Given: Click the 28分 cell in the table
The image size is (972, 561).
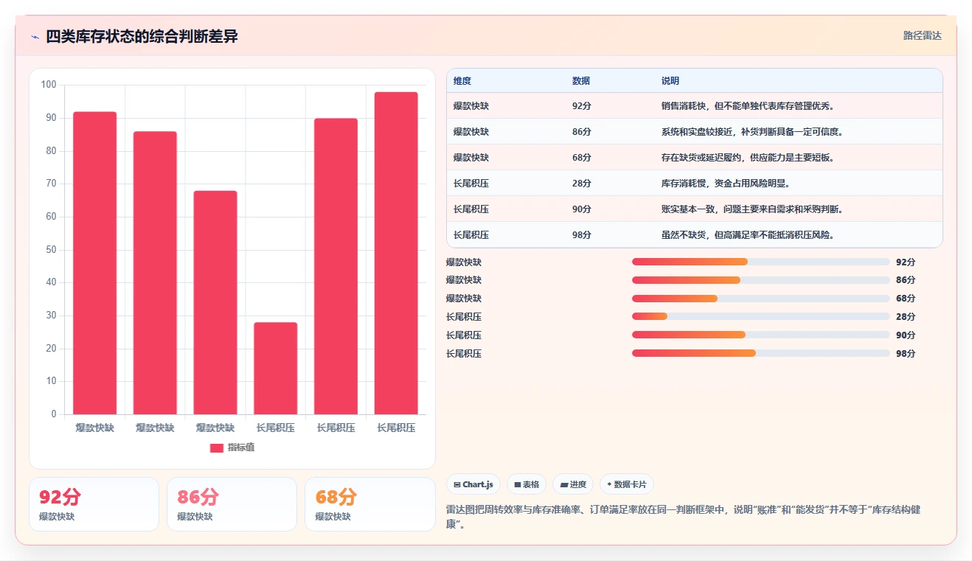Looking at the screenshot, I should pos(582,184).
